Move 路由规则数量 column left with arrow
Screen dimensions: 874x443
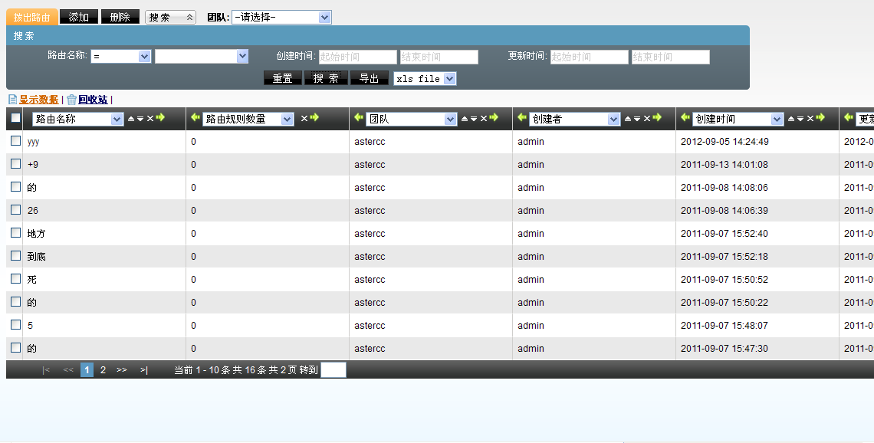coord(195,118)
